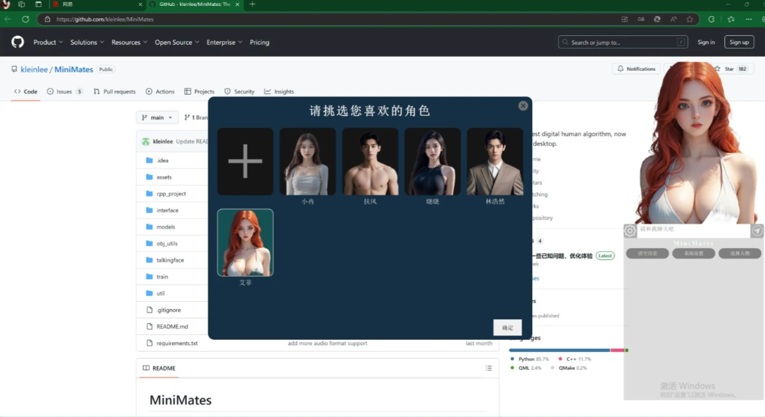The image size is (765, 417).
Task: Open the Pricing page
Action: (x=260, y=42)
